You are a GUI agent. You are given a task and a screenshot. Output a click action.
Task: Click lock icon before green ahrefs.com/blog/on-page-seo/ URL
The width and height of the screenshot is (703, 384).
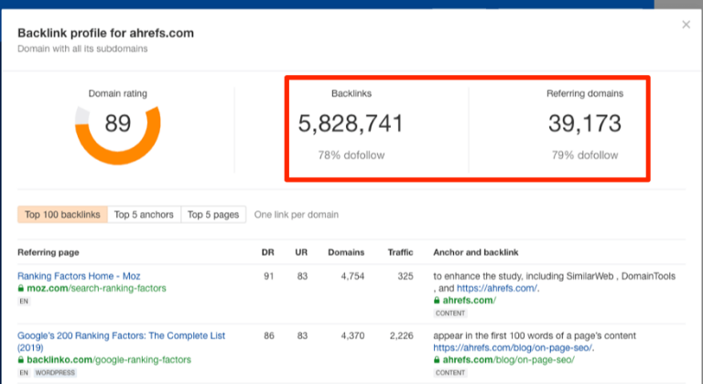pyautogui.click(x=437, y=361)
